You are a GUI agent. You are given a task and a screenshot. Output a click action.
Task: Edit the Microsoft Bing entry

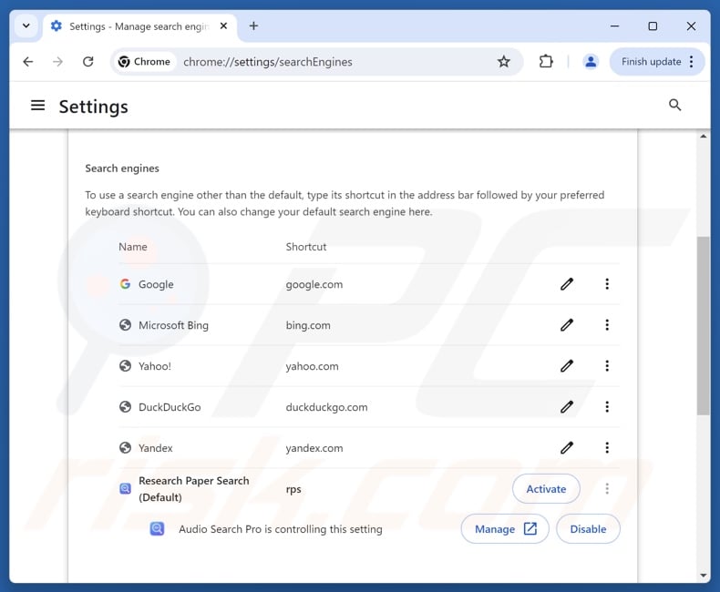point(567,325)
